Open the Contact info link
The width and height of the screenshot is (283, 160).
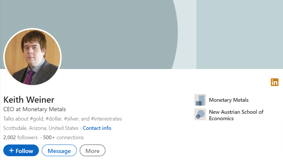point(97,128)
